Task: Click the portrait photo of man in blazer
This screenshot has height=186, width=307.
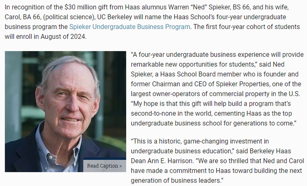Action: point(65,112)
